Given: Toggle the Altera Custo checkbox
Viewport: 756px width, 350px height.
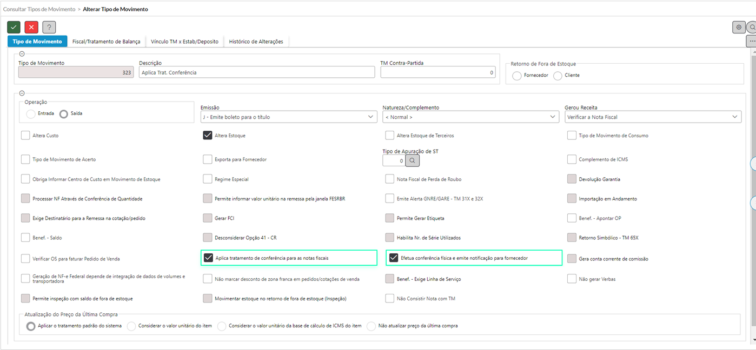Looking at the screenshot, I should tap(25, 136).
